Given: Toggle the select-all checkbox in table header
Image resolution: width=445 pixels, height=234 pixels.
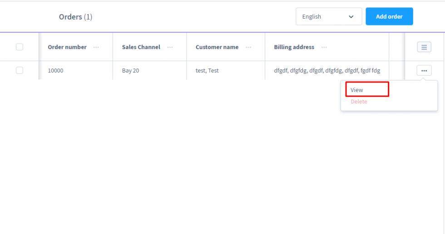Looking at the screenshot, I should 20,47.
